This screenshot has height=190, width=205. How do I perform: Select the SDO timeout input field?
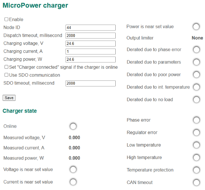coord(90,83)
